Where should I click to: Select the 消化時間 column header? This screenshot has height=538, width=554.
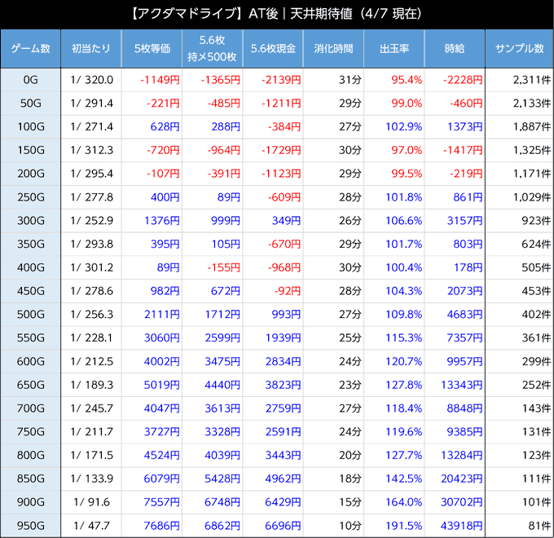(x=333, y=49)
